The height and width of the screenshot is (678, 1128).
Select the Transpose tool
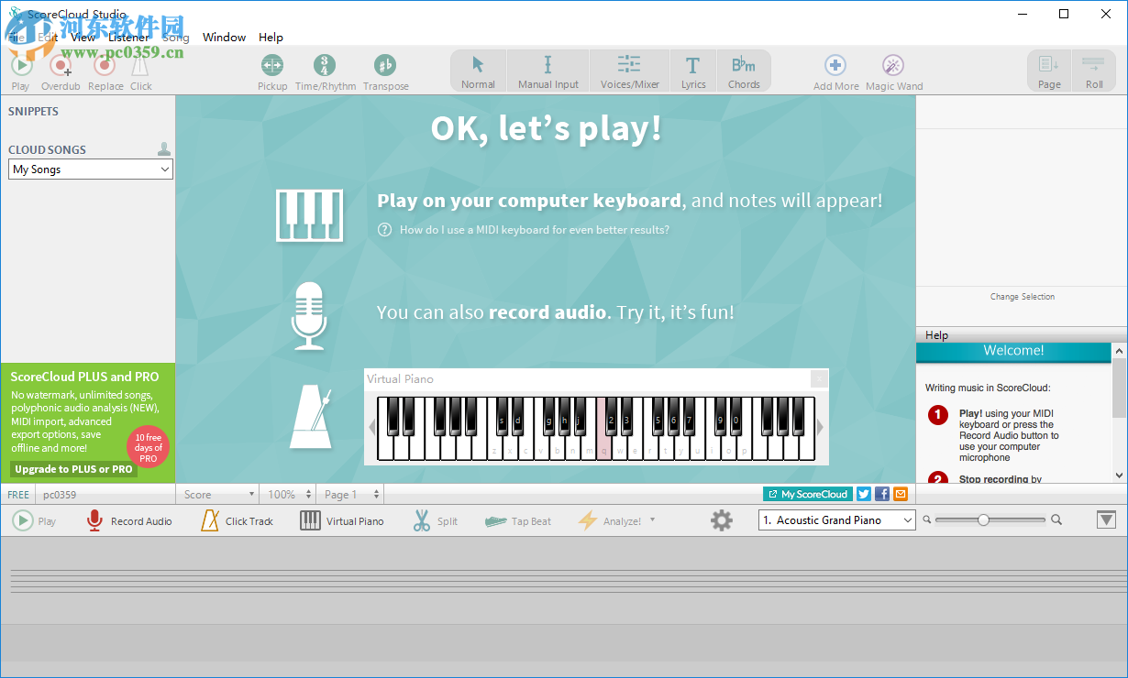(x=385, y=70)
